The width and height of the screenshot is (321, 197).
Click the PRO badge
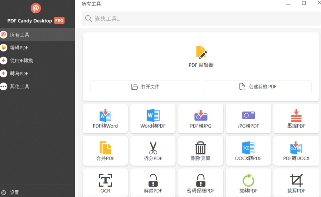coord(59,20)
